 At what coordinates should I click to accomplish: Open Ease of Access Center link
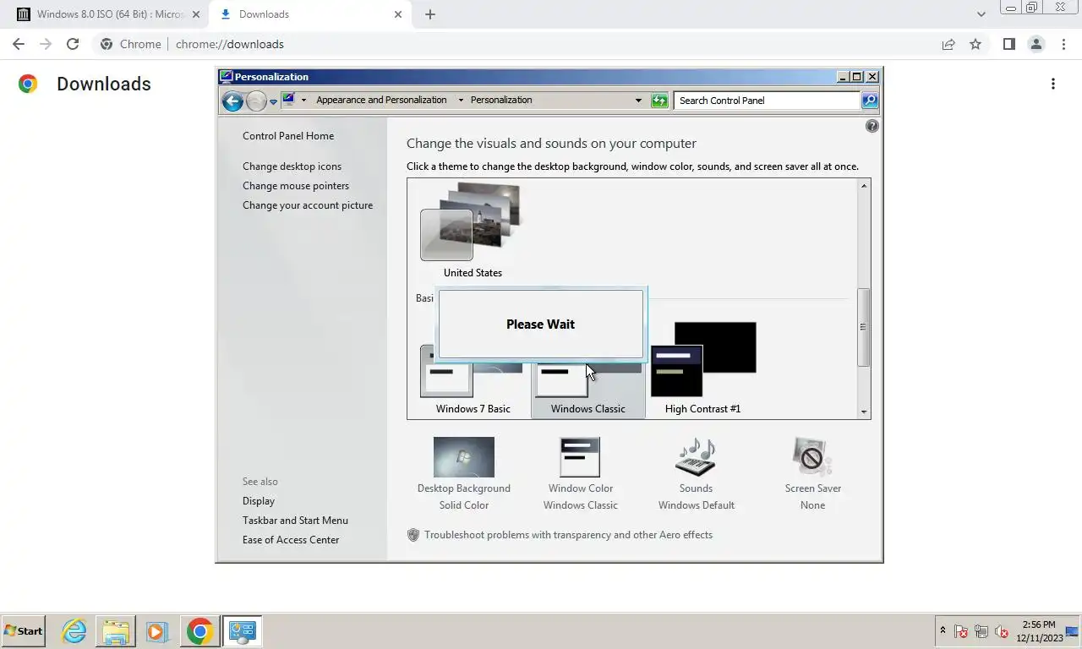pyautogui.click(x=291, y=540)
